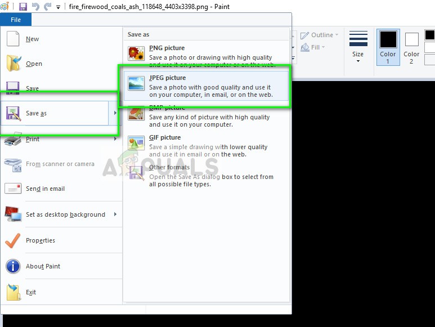This screenshot has height=327, width=435.
Task: Click the Properties checkmark icon
Action: [x=13, y=240]
